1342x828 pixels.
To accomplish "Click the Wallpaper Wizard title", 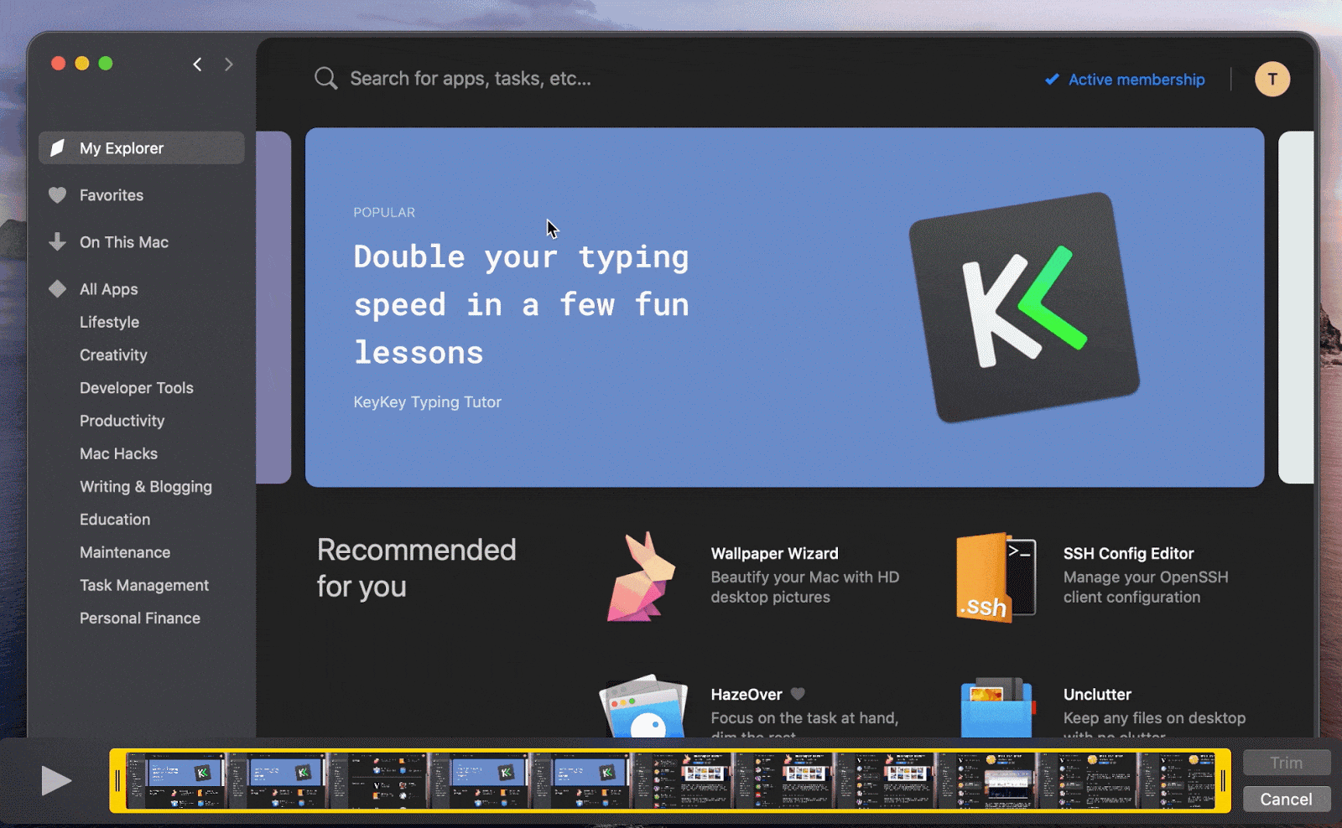I will (775, 554).
